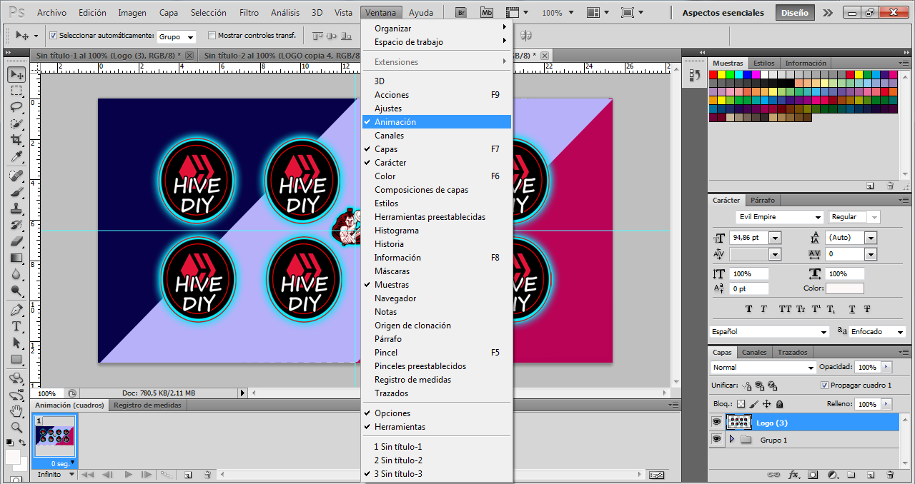
Task: Open the font size 94,86 pt dropdown
Action: [775, 238]
